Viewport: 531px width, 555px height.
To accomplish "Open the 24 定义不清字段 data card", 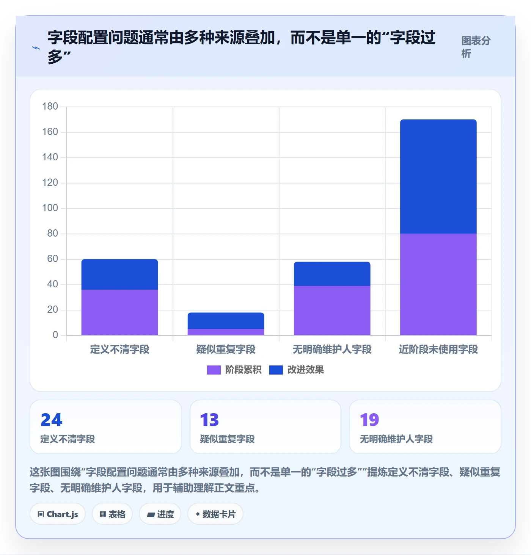I will tap(106, 427).
